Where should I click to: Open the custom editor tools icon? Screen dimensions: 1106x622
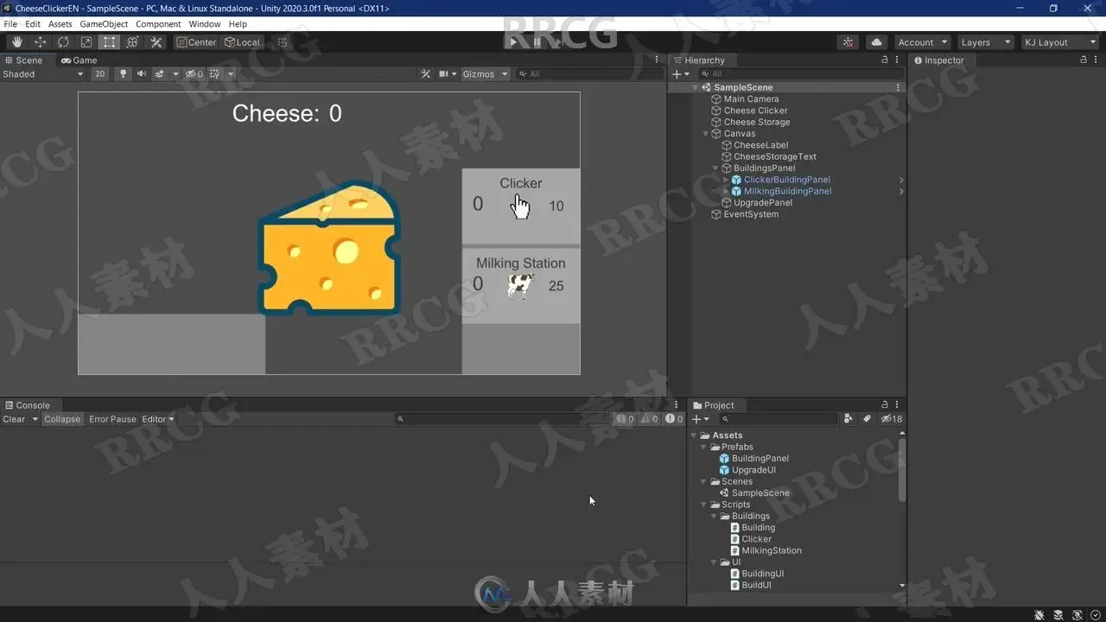156,42
